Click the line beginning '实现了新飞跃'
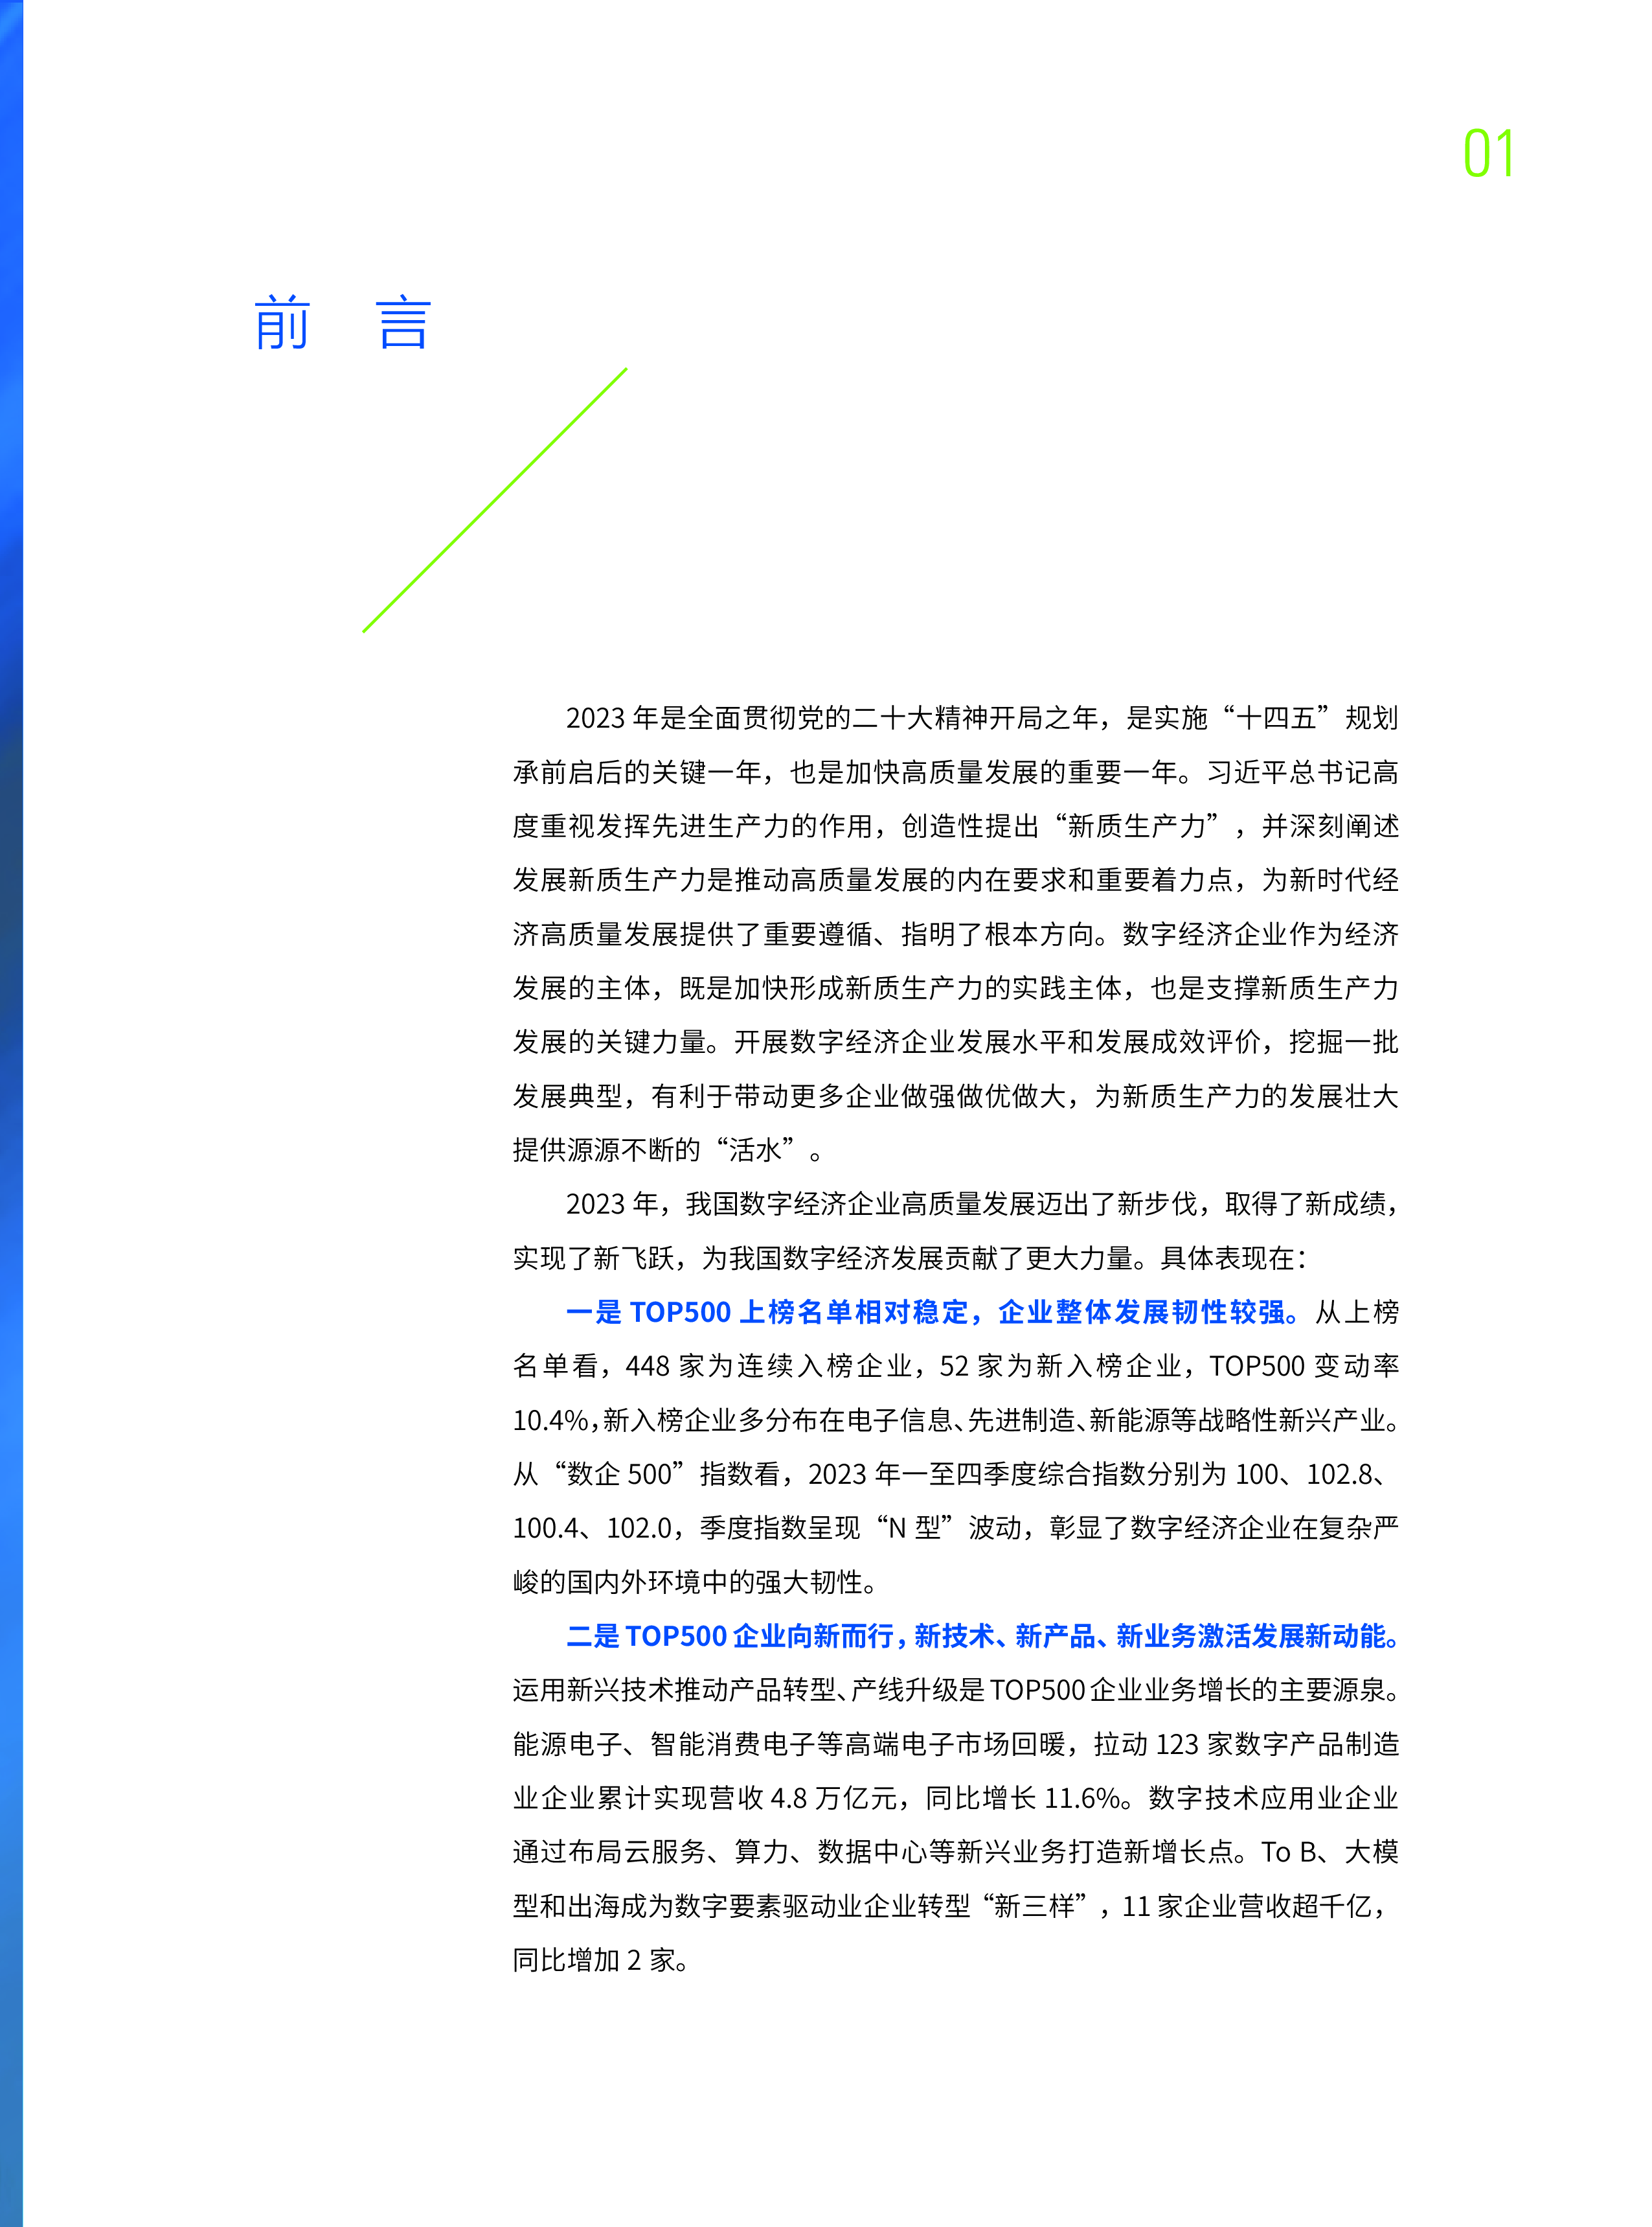This screenshot has width=1652, height=2227. 910,1258
